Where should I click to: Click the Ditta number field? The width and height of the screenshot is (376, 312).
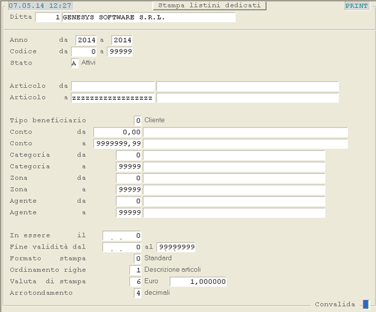click(x=48, y=18)
